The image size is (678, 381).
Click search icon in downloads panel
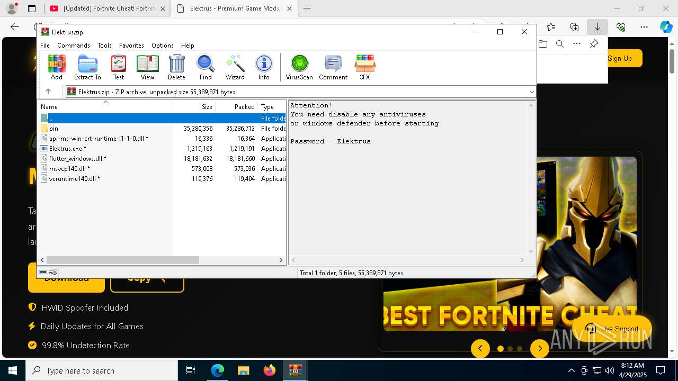[x=560, y=44]
